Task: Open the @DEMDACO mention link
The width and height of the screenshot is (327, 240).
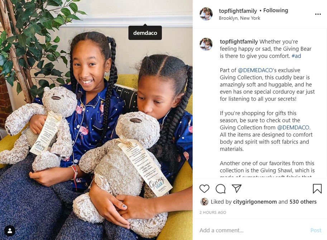Action: coord(293,127)
